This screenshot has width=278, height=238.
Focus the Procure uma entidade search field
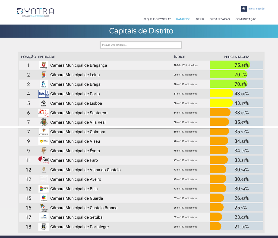pos(141,45)
